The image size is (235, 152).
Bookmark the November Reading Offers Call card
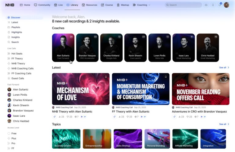[x=226, y=77]
